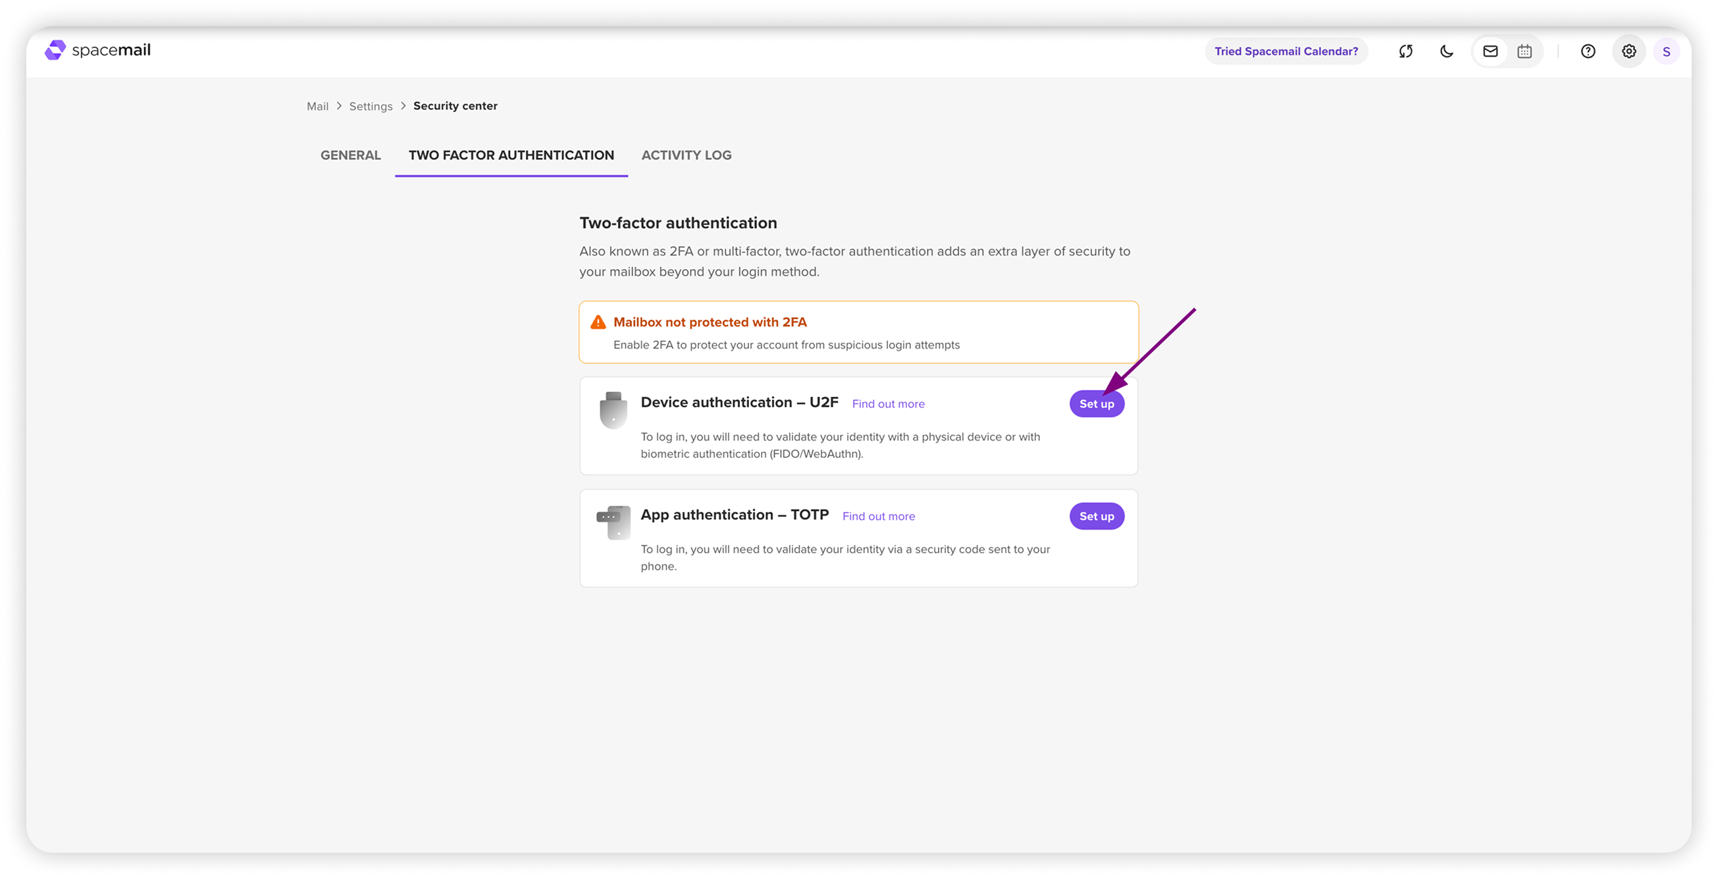Click the refresh sync icon
Screen dimensions: 1718x879
click(x=1405, y=51)
